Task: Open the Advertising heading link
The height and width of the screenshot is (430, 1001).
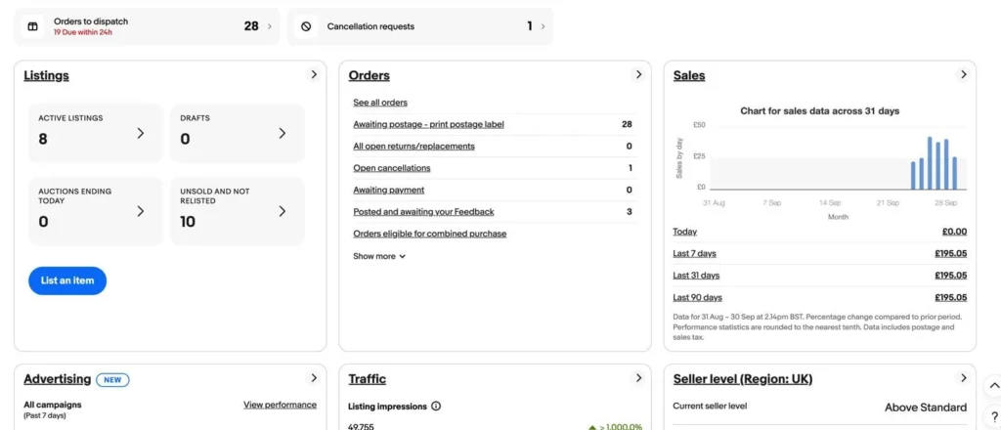Action: pyautogui.click(x=58, y=379)
